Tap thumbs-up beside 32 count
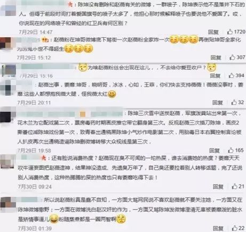 [234, 102]
